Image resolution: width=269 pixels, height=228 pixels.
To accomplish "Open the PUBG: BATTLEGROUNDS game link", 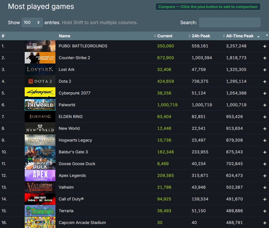I will (83, 46).
